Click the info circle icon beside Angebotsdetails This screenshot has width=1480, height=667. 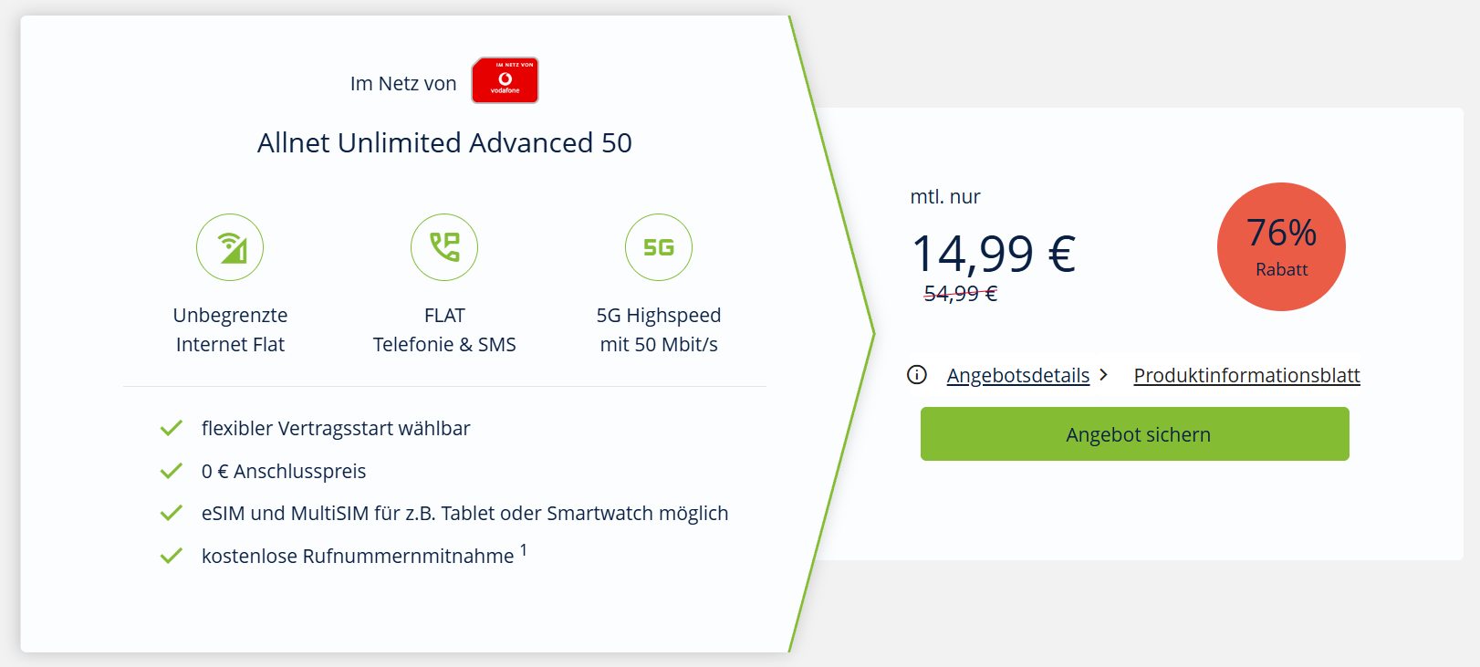click(917, 375)
